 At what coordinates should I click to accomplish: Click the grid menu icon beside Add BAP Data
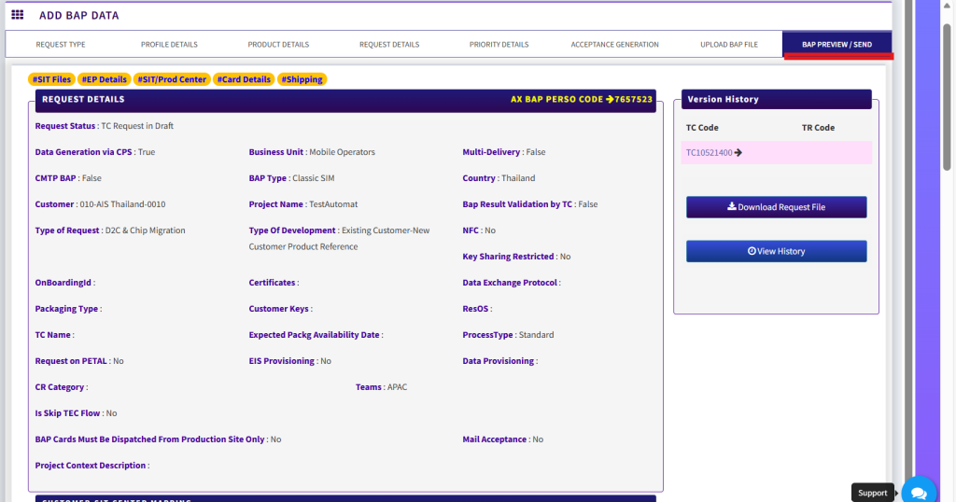(x=18, y=15)
